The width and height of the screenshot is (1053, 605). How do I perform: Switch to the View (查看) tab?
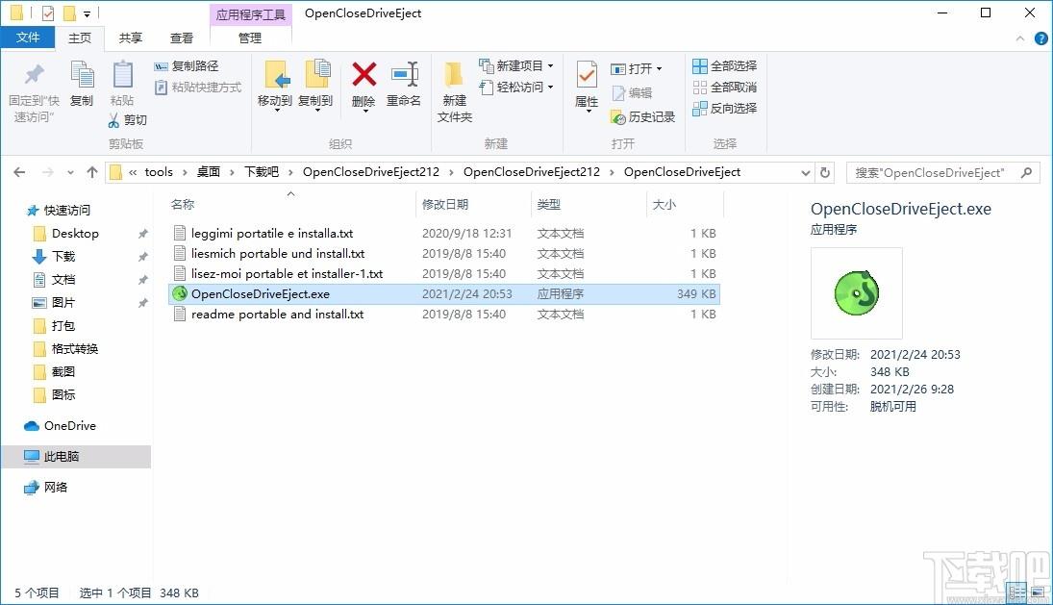point(182,38)
